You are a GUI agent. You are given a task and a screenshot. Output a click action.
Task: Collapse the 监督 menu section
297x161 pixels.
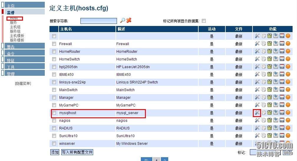pos(25,12)
